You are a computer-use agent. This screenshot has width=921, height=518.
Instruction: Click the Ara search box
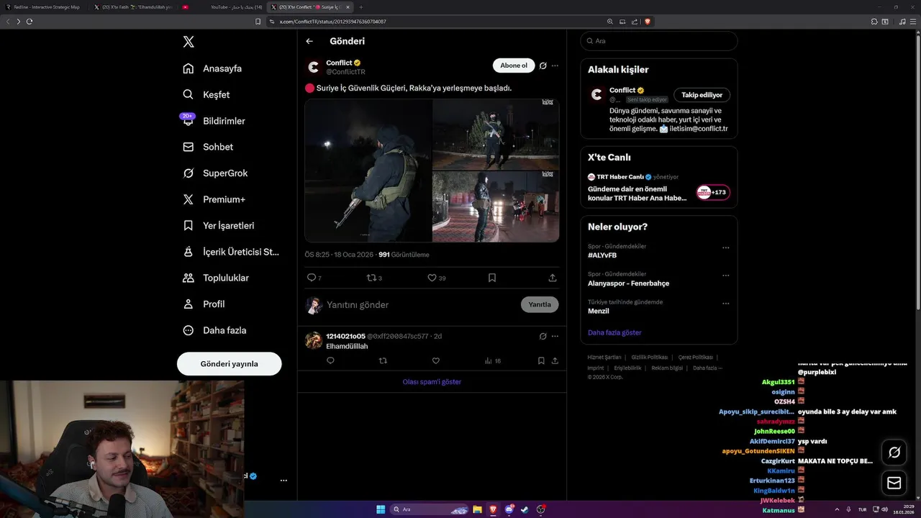click(658, 41)
